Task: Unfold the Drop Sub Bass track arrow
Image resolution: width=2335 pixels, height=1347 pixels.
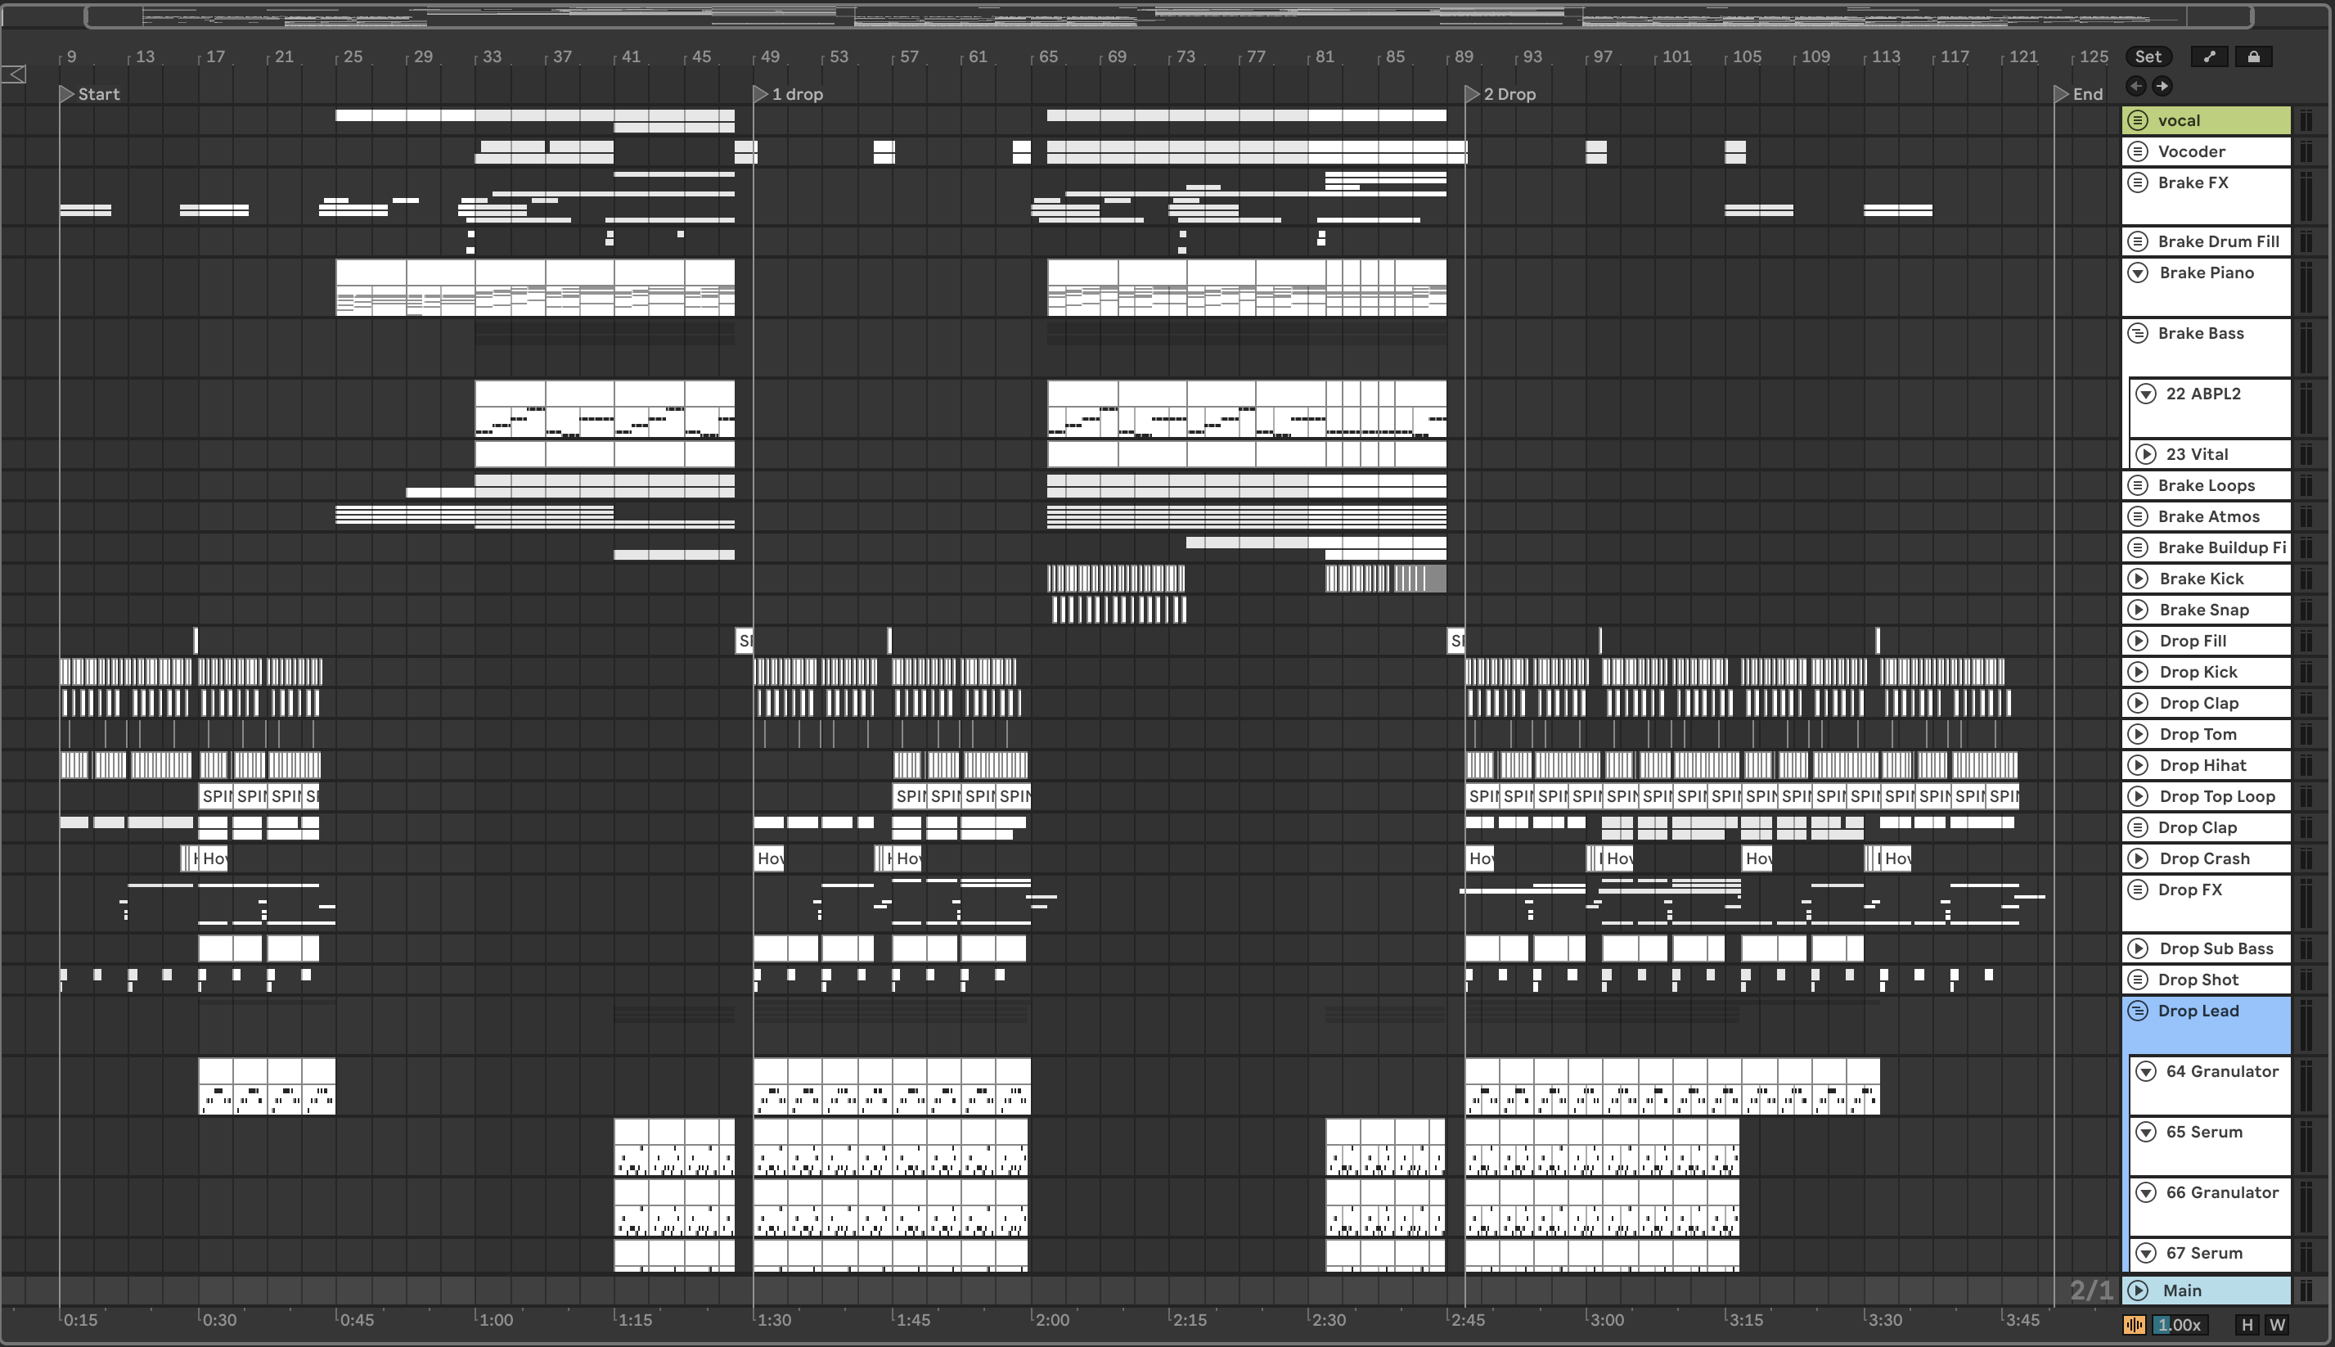Action: pyautogui.click(x=2137, y=948)
